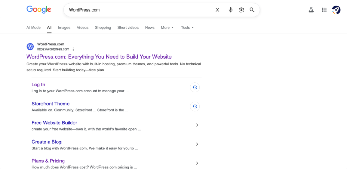Switch to the Short videos tab

pyautogui.click(x=128, y=28)
